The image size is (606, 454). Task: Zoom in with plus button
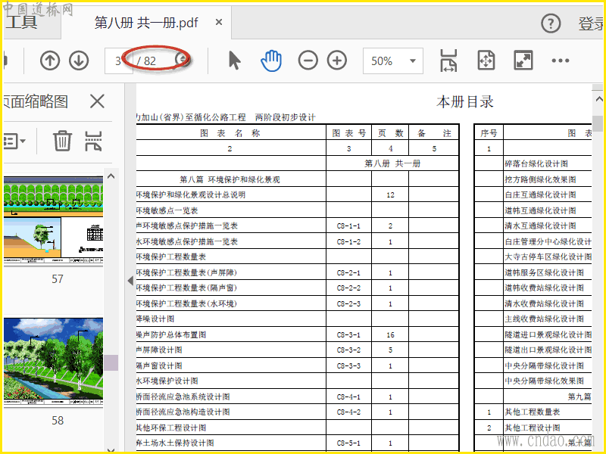click(x=337, y=61)
